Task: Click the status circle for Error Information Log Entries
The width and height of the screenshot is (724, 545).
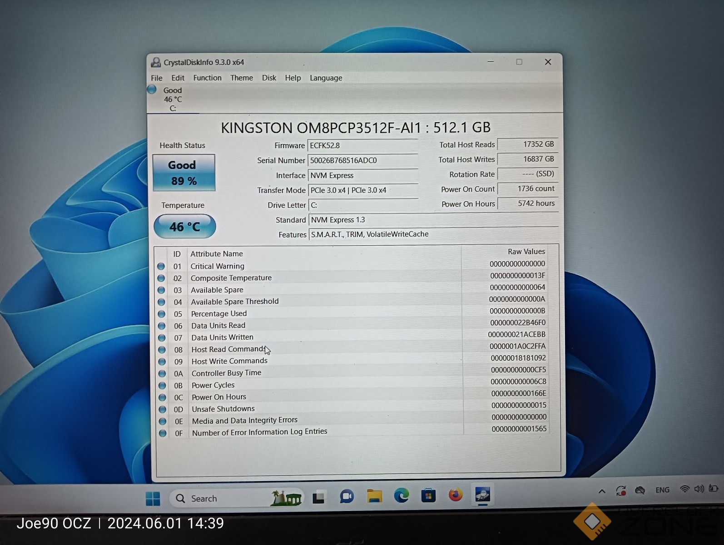Action: tap(163, 433)
